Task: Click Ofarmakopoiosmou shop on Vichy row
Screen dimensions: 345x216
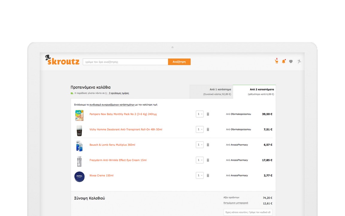Action: click(241, 129)
